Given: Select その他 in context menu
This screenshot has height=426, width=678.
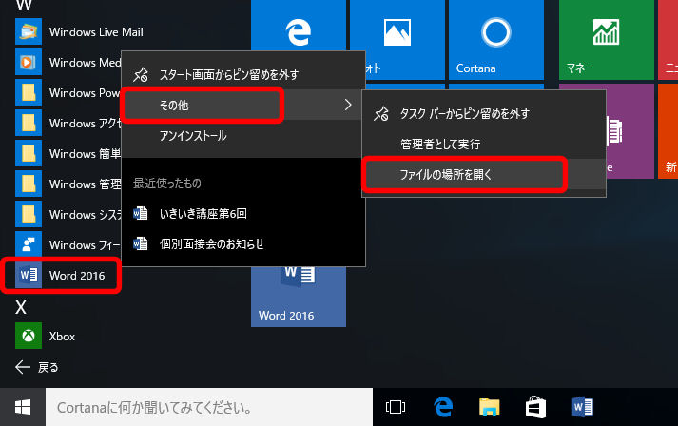Looking at the screenshot, I should (x=243, y=105).
